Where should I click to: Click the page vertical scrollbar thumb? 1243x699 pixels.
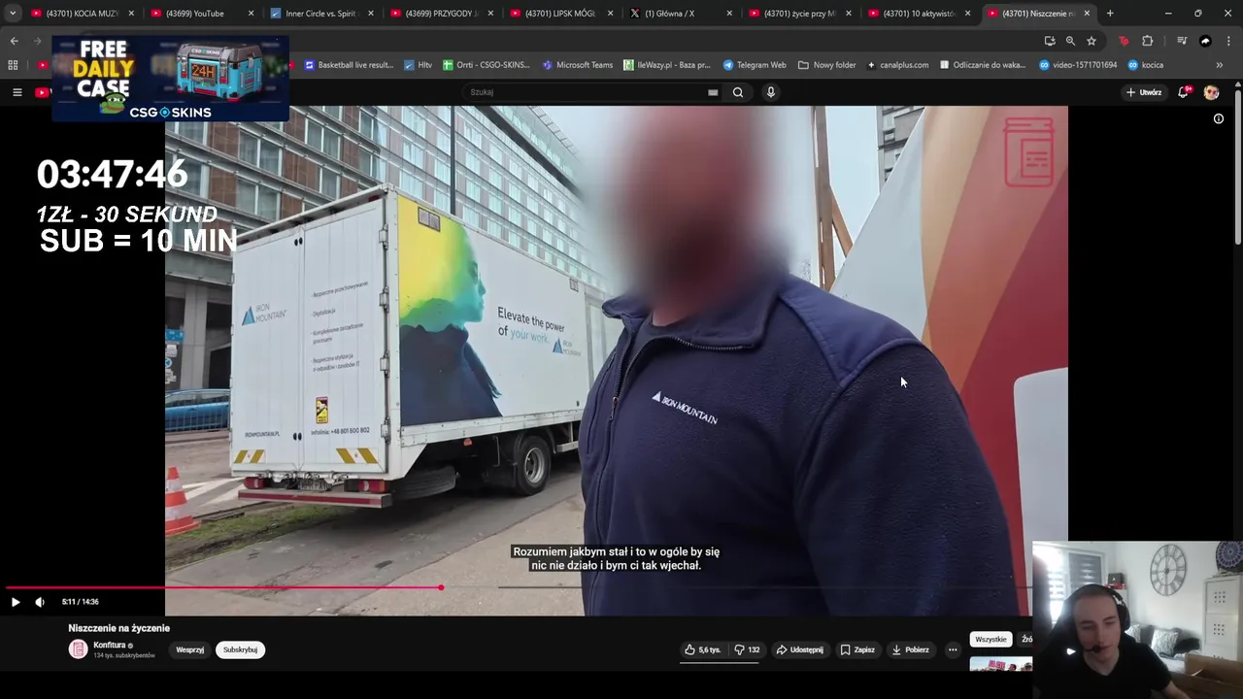click(1238, 165)
